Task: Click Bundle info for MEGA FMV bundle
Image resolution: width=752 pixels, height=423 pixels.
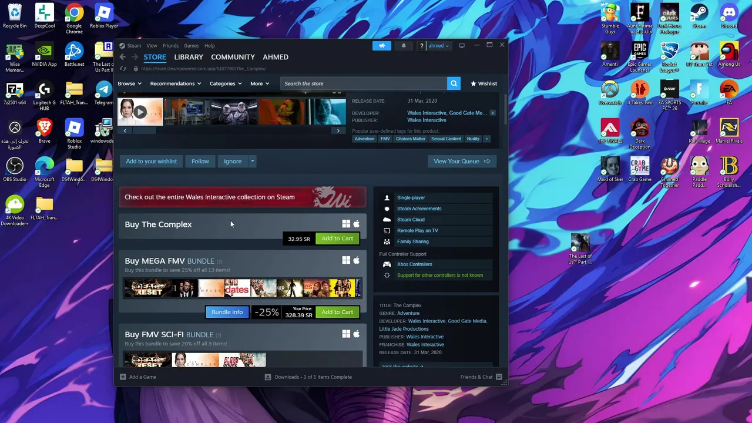Action: (227, 312)
